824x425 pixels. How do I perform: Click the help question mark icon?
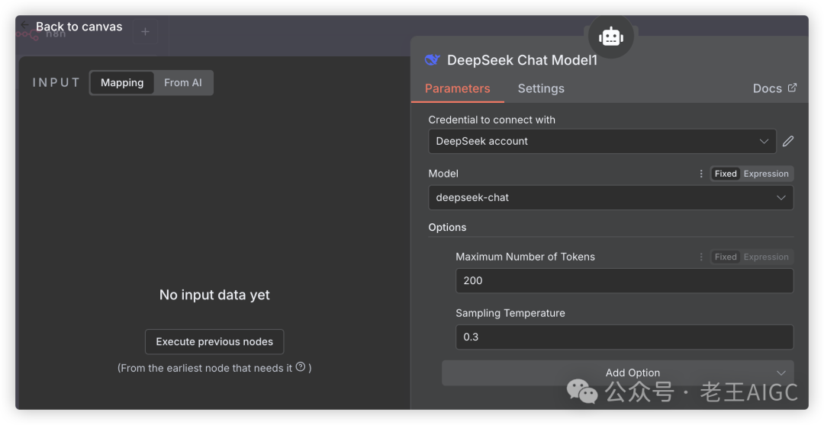pyautogui.click(x=301, y=367)
